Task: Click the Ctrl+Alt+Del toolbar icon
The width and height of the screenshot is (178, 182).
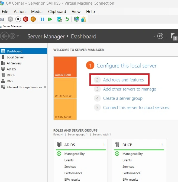Action: click(x=2, y=19)
